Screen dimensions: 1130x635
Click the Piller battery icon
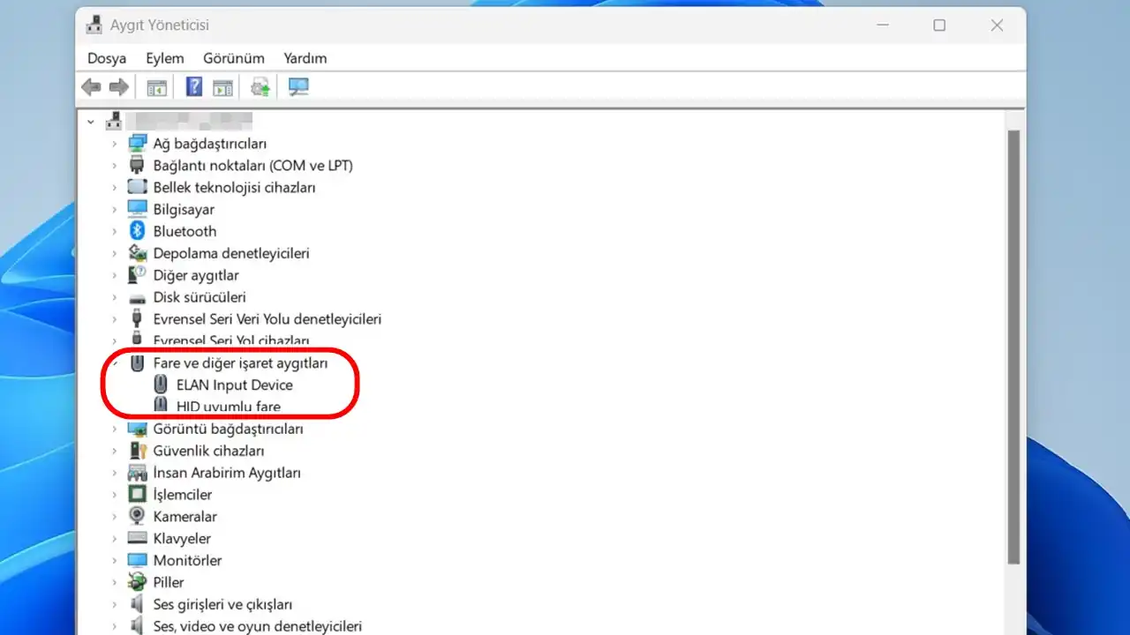click(x=137, y=582)
